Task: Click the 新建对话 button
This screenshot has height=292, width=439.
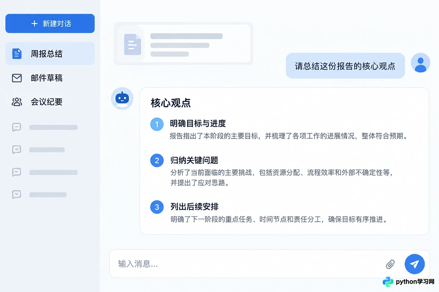Action: pos(50,23)
